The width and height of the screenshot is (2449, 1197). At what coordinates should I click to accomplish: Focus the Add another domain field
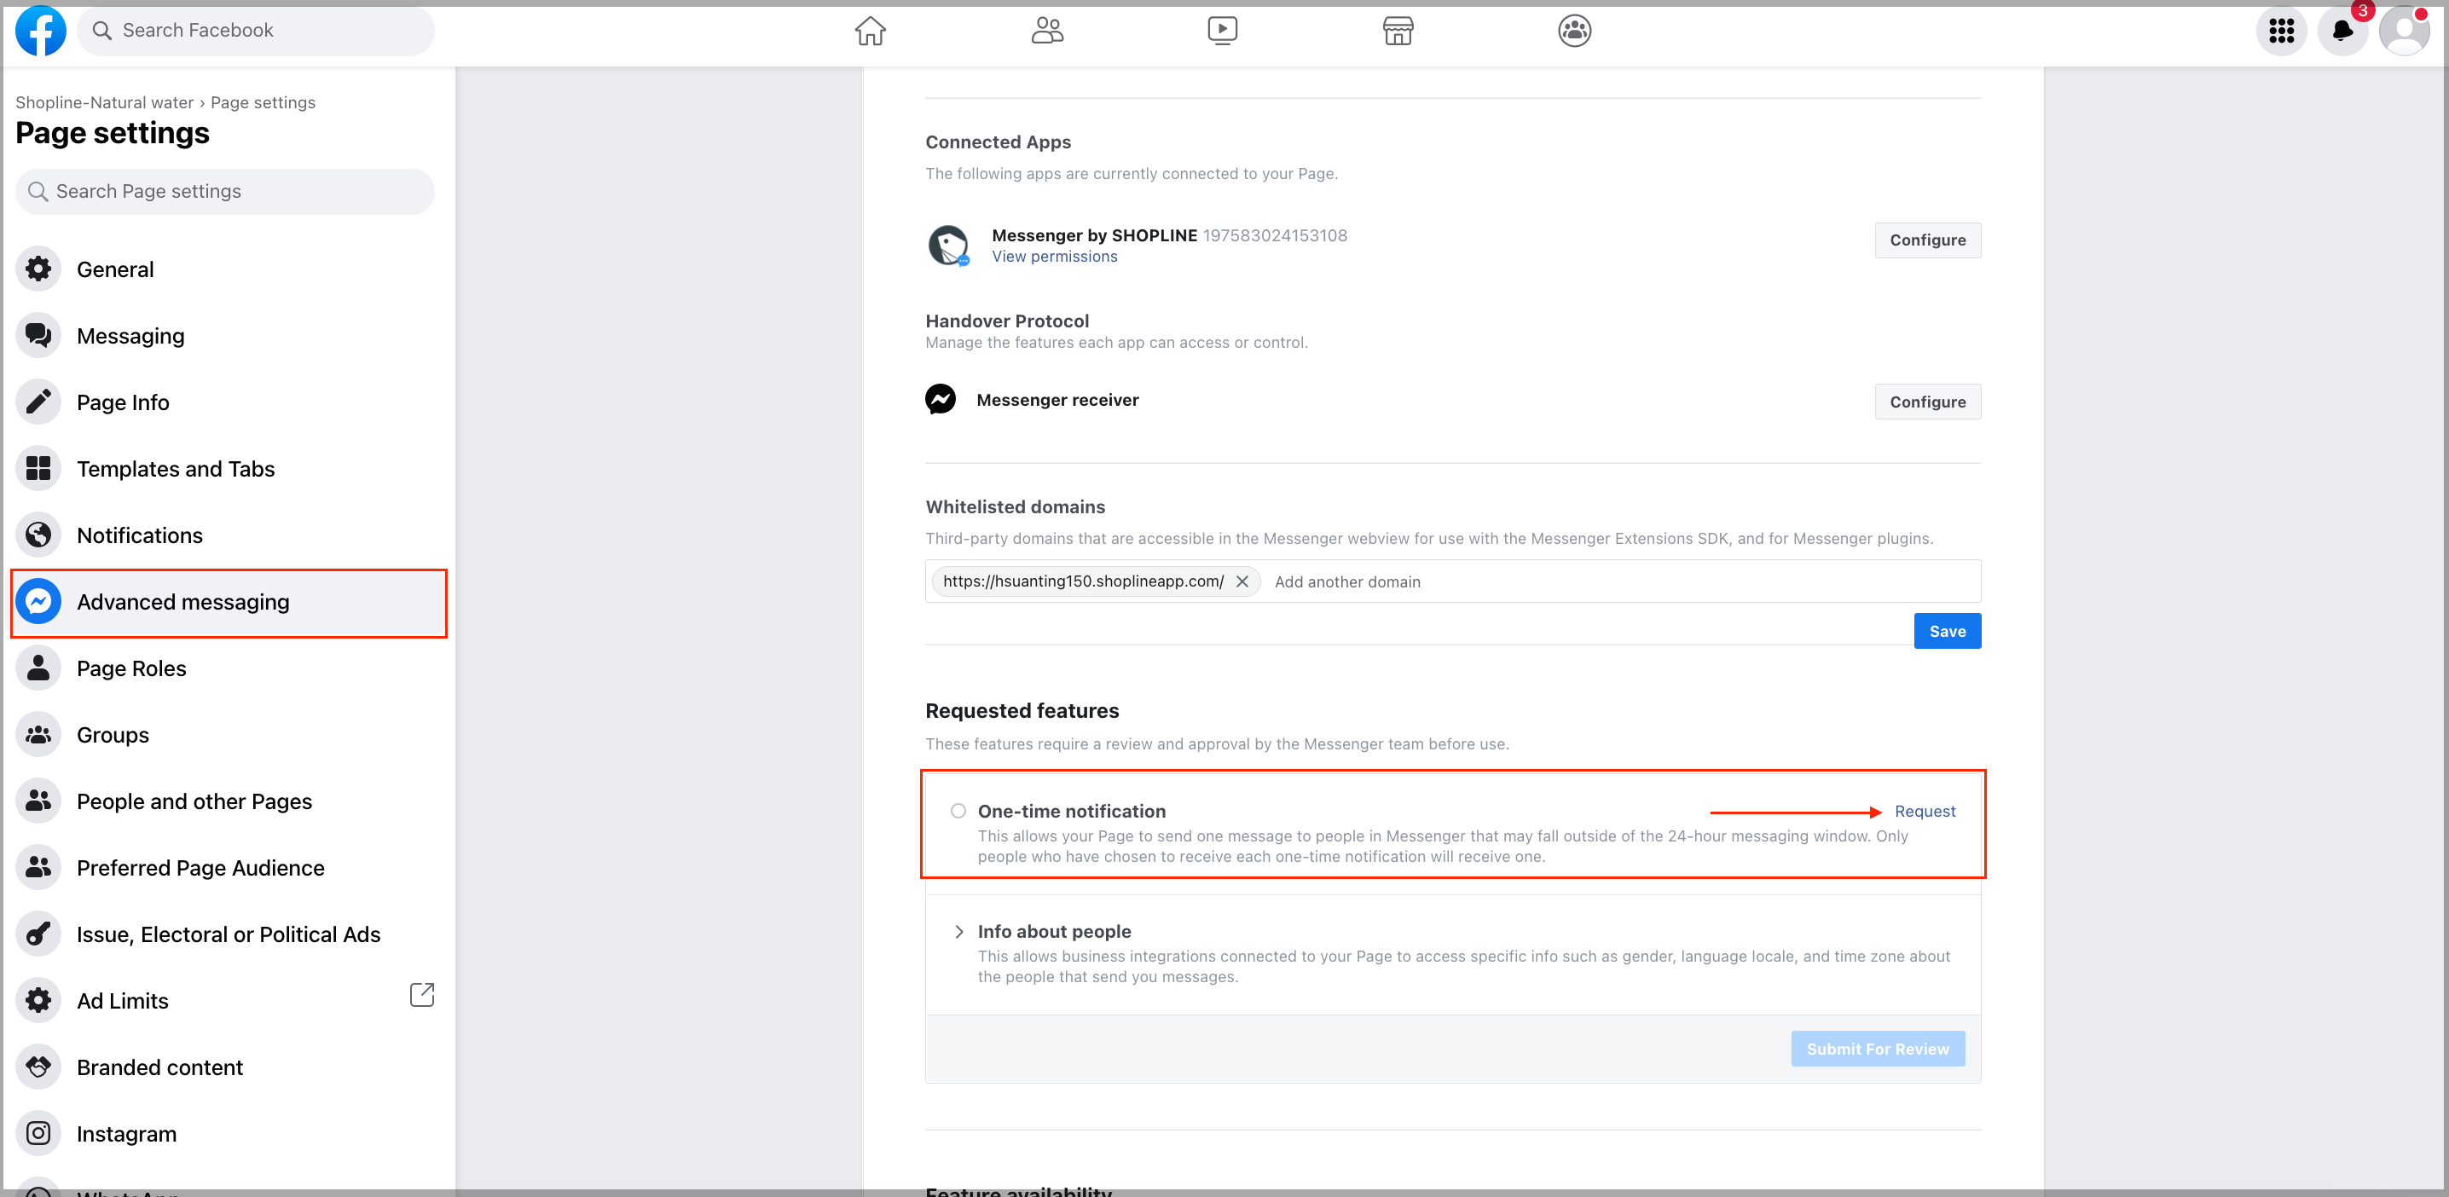1622,581
